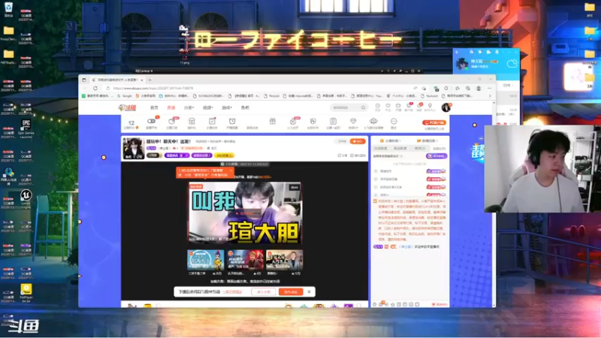Click the location pin icon in Douyu header
Image resolution: width=601 pixels, height=338 pixels.
pos(430,107)
